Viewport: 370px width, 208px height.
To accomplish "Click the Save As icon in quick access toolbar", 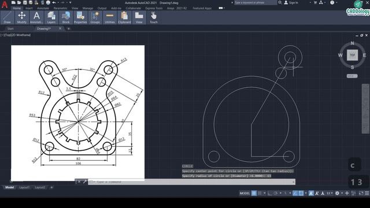I will (31, 2).
